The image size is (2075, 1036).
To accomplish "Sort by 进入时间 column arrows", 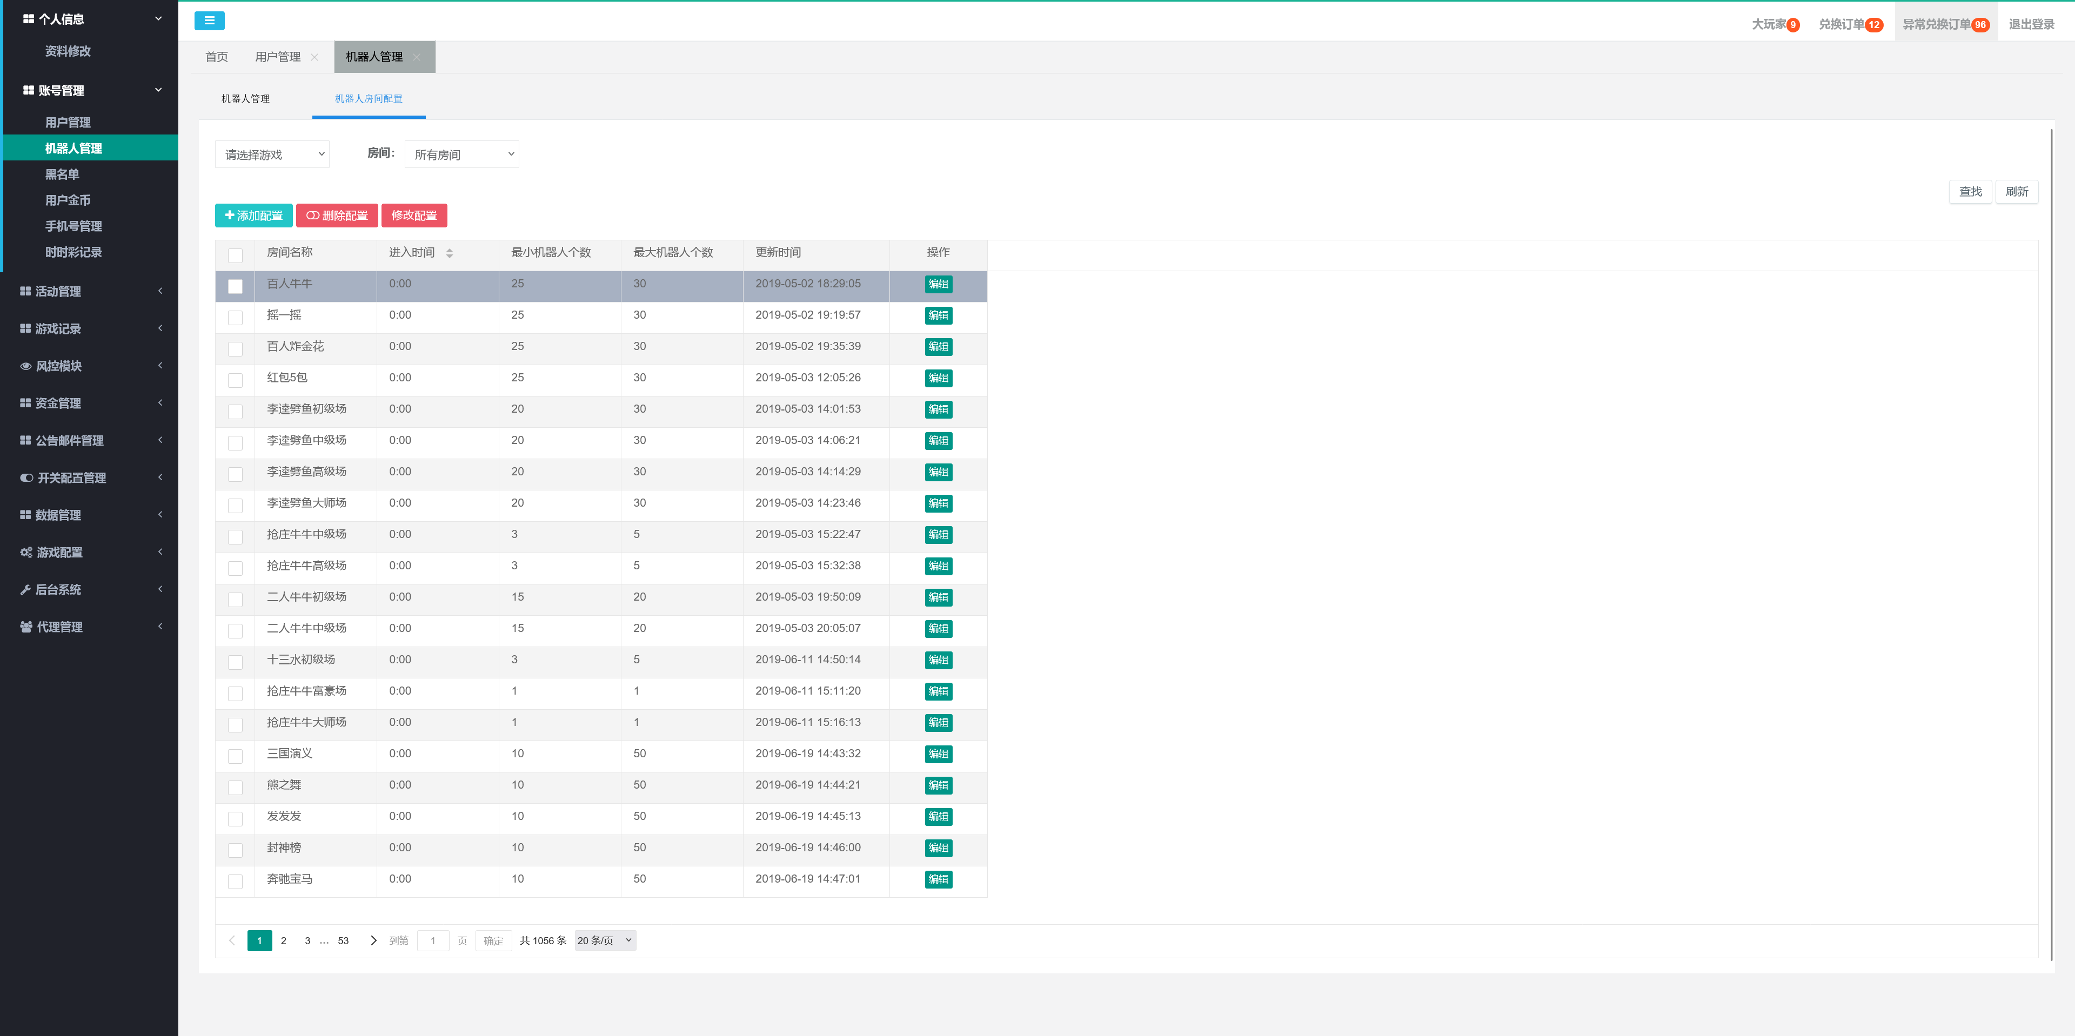I will pos(450,253).
